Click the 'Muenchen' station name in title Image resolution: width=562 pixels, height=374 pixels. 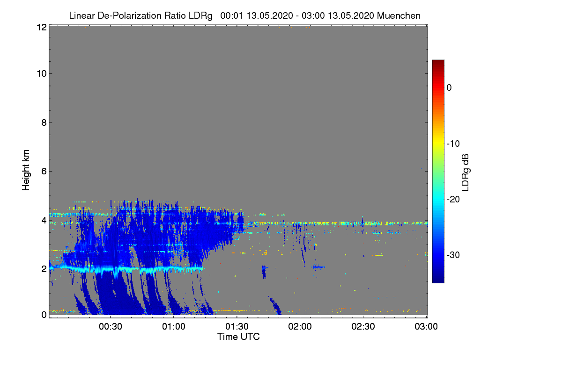(399, 15)
